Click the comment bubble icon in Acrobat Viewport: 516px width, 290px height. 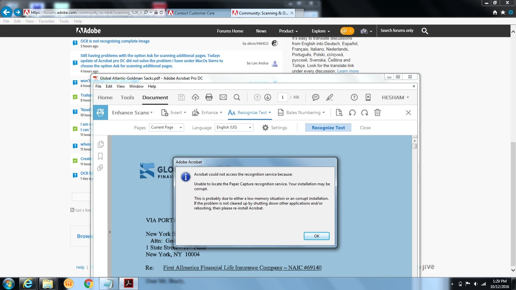pos(316,97)
